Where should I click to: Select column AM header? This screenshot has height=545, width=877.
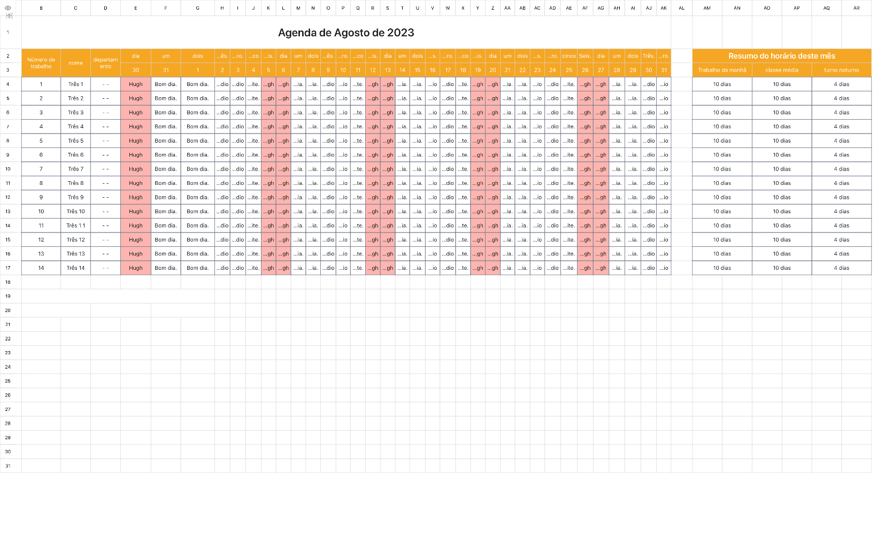[707, 8]
